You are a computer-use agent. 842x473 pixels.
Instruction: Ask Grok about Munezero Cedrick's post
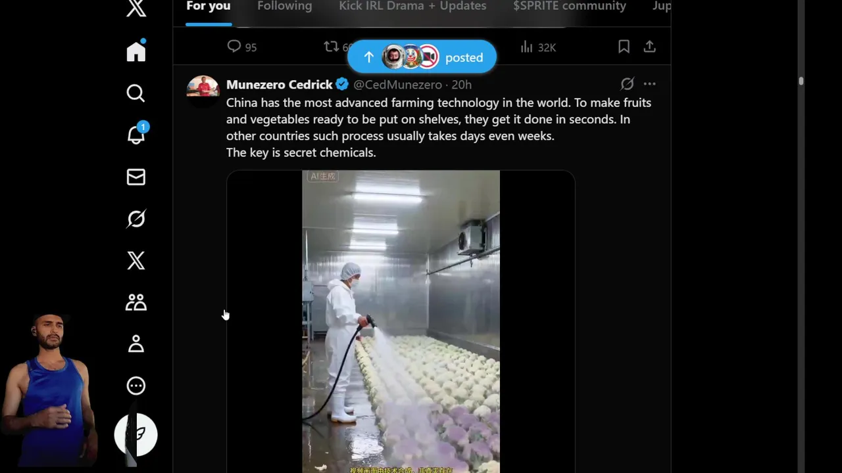click(627, 84)
